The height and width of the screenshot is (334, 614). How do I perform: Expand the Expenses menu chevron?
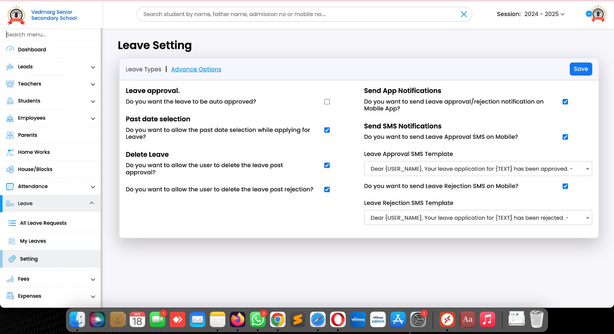coord(93,296)
